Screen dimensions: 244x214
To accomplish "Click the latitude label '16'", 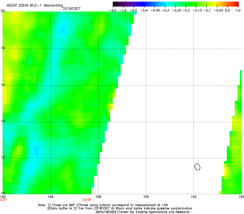I will tap(3, 85).
